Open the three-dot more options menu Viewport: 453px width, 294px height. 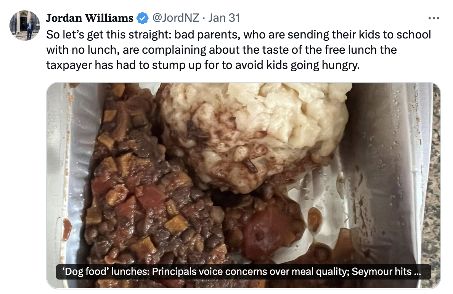click(434, 18)
